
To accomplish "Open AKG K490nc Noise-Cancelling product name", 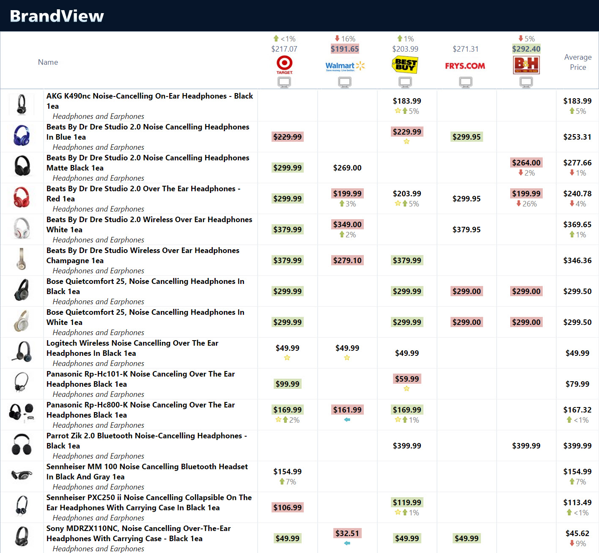I will pos(150,101).
